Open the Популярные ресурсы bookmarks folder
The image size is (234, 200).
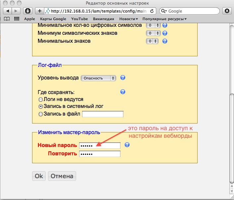pyautogui.click(x=164, y=19)
